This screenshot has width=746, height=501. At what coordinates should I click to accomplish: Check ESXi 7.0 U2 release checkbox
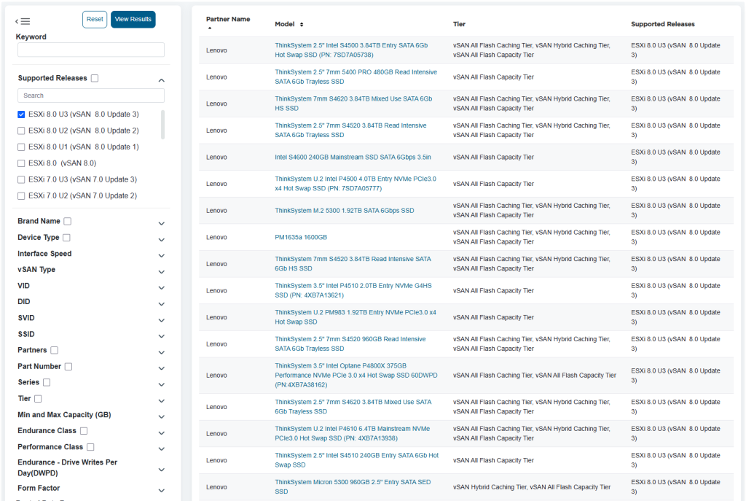tap(21, 195)
